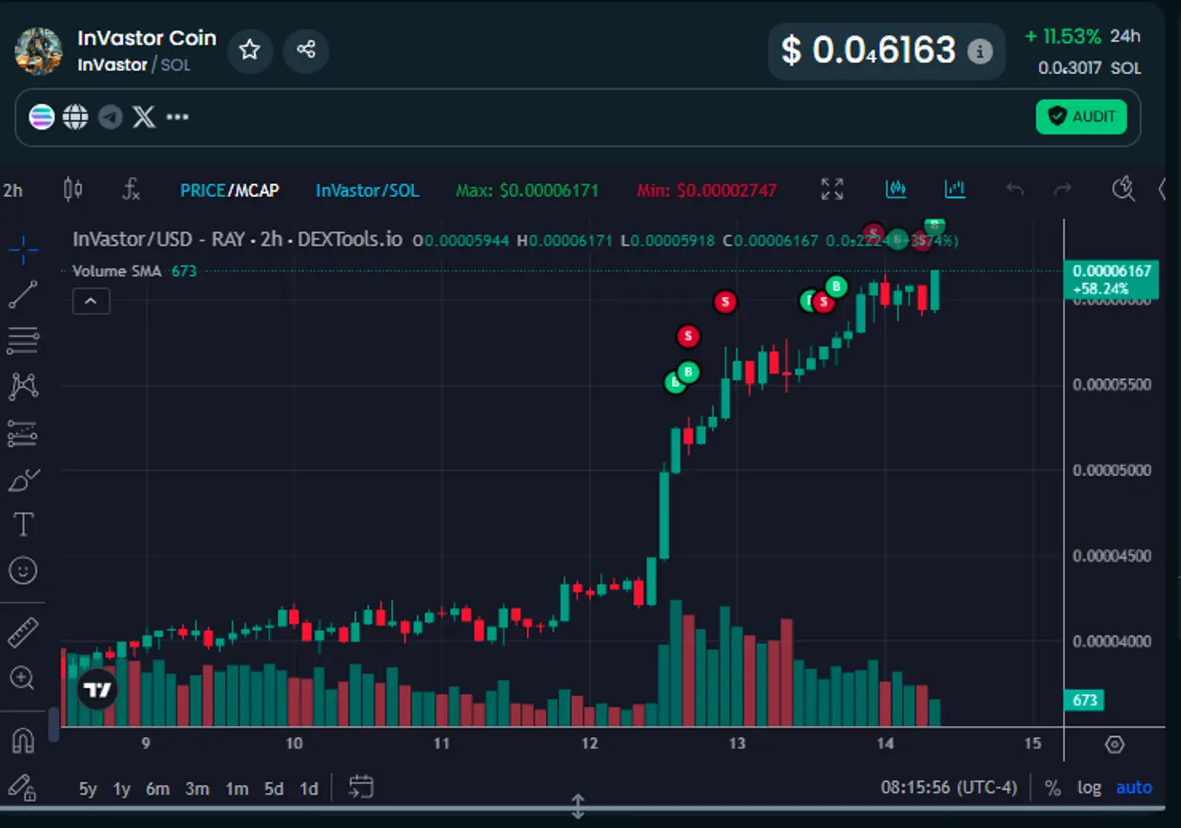Viewport: 1181px width, 828px height.
Task: Toggle percent scale on price axis
Action: (x=1052, y=787)
